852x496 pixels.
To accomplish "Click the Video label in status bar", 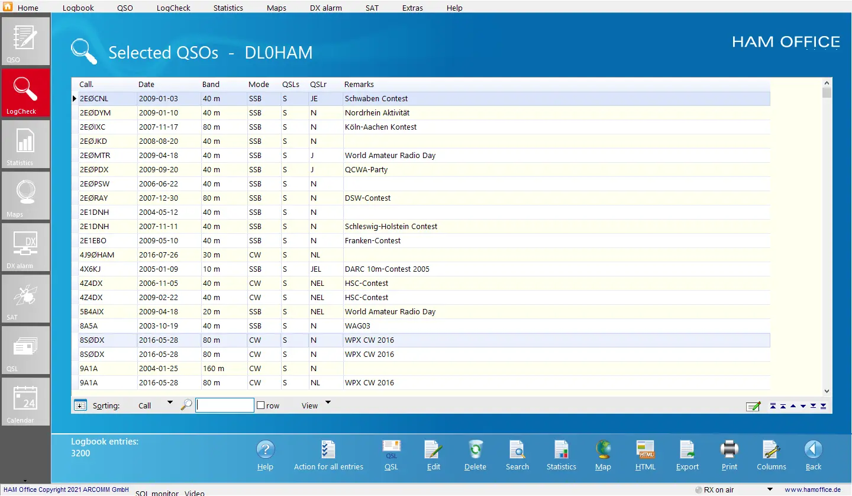I will tap(194, 492).
